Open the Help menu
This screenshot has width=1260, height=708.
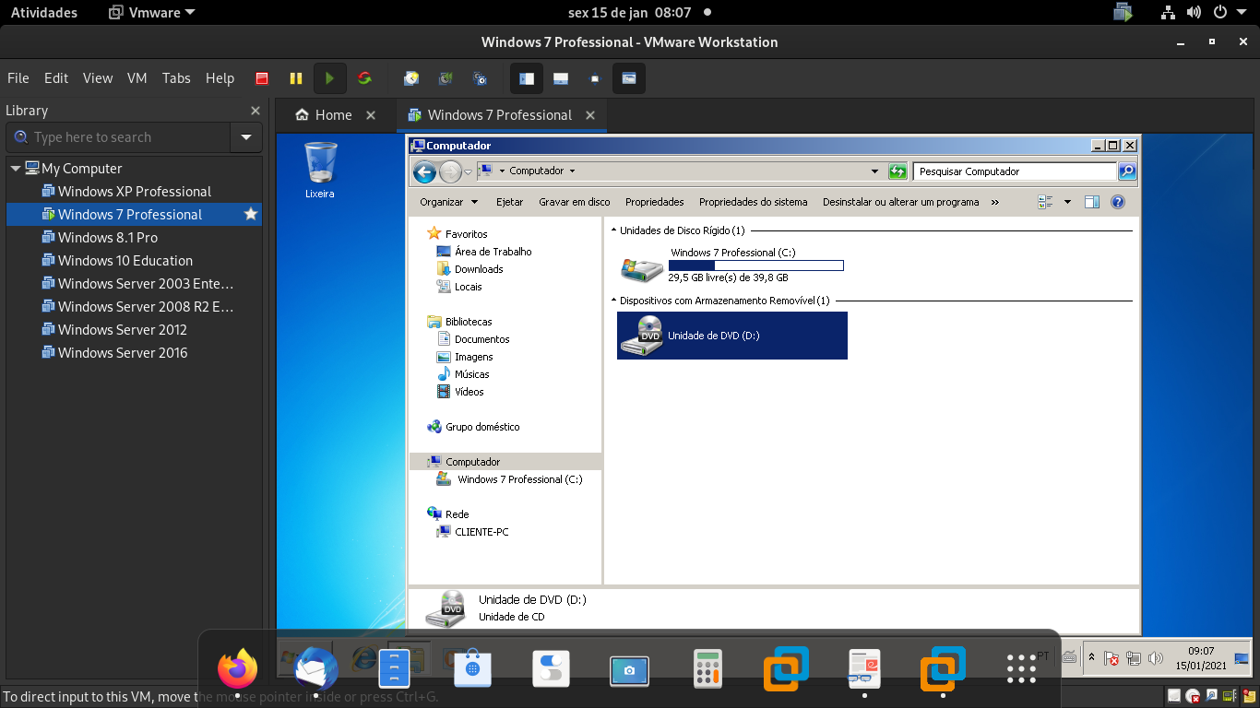pyautogui.click(x=220, y=78)
